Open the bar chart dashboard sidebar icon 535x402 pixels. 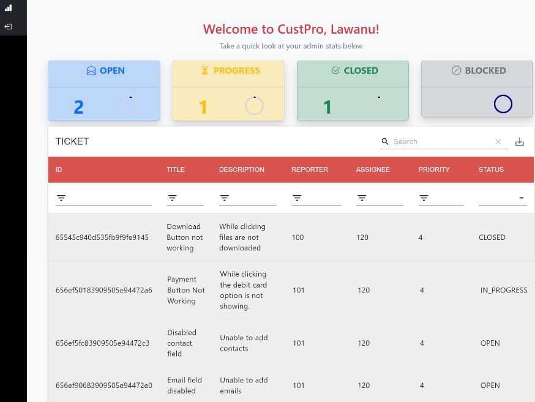click(8, 8)
